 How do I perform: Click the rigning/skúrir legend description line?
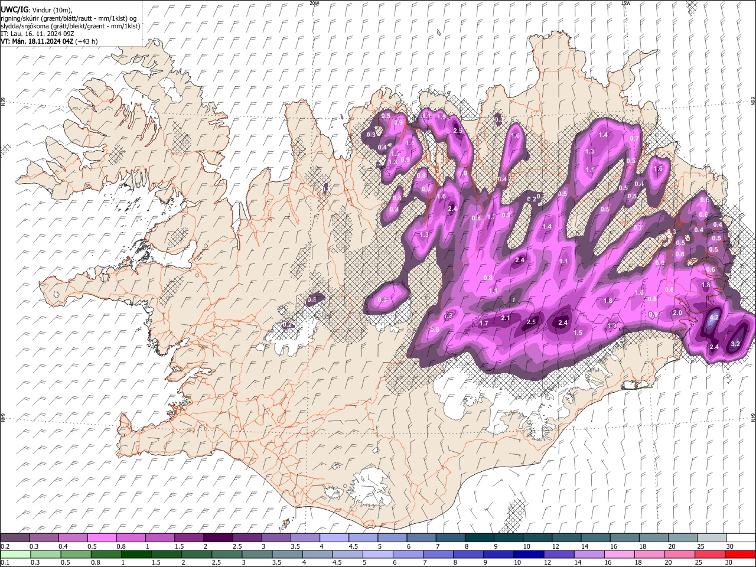tap(69, 18)
